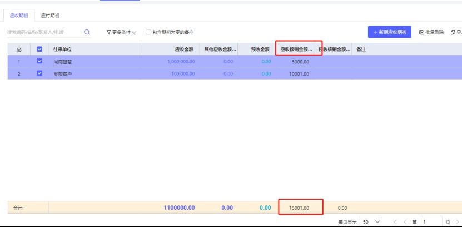Click the 批量删除 batch delete icon button
This screenshot has height=227, width=462.
click(x=431, y=32)
